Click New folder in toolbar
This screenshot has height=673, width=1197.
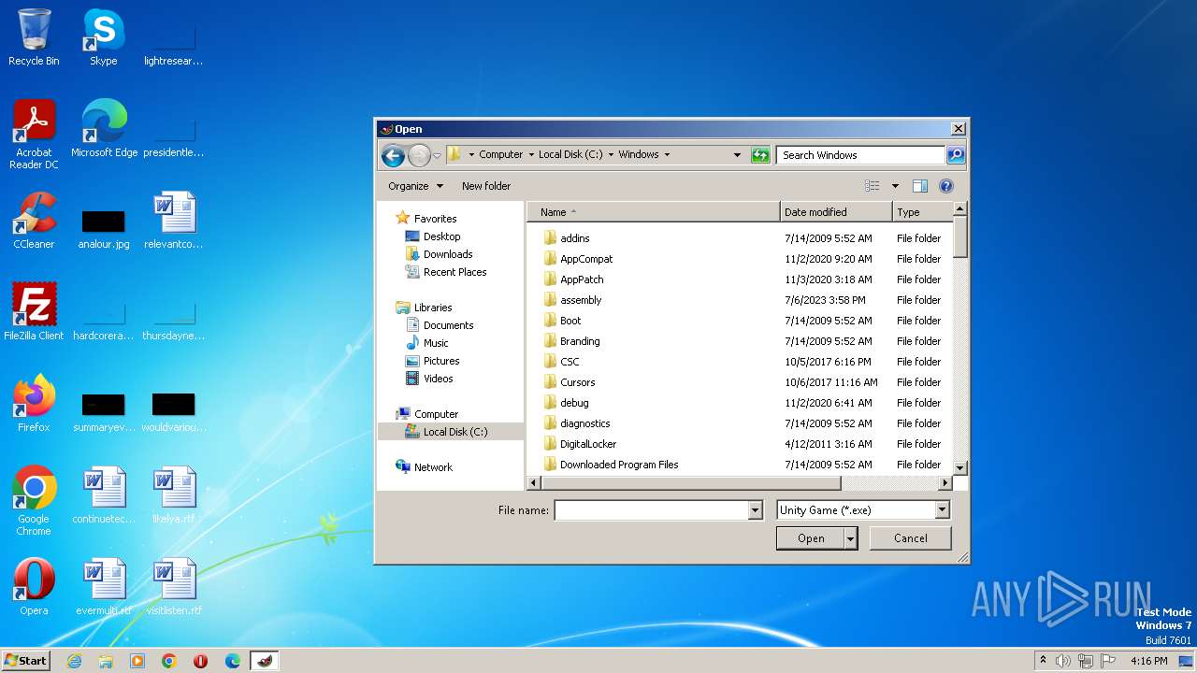pyautogui.click(x=486, y=186)
